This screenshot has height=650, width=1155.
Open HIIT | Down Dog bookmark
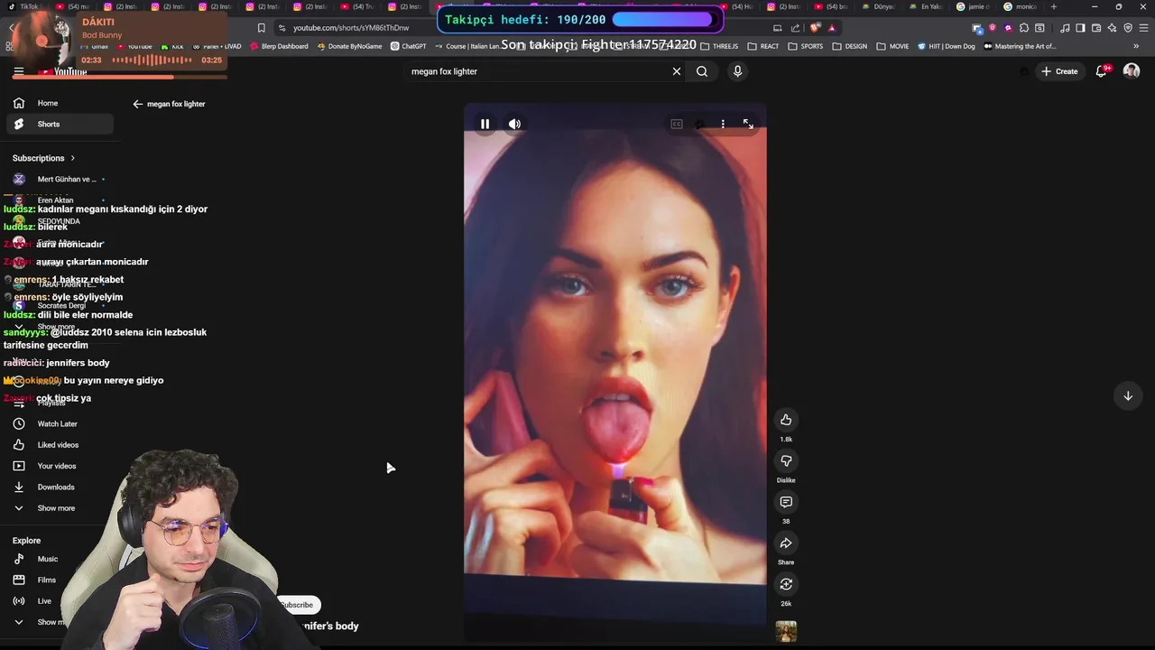pos(947,46)
